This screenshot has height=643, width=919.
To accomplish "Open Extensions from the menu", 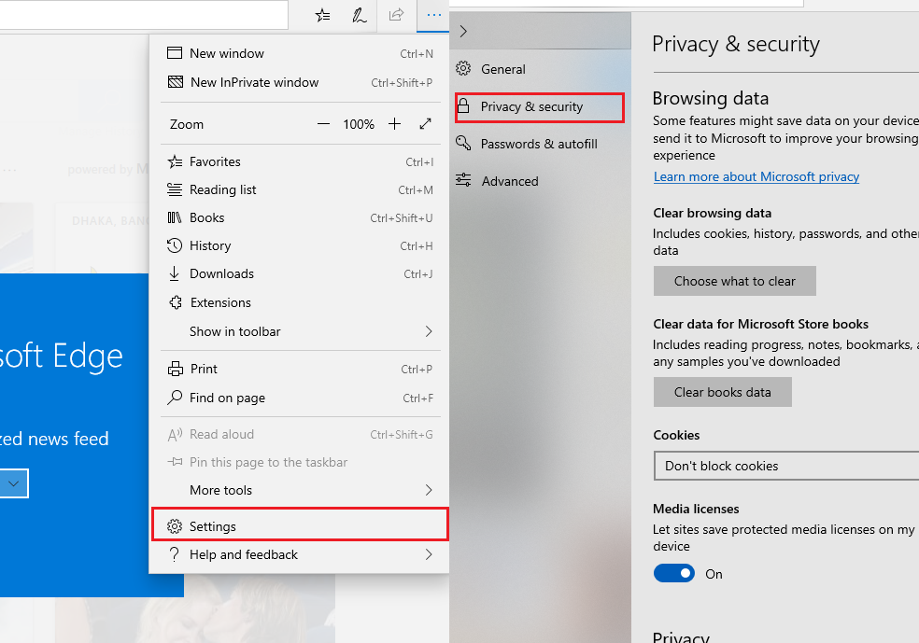I will tap(300, 302).
